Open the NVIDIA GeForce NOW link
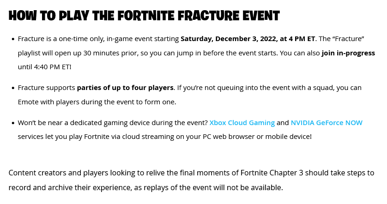The height and width of the screenshot is (204, 387). pyautogui.click(x=327, y=123)
